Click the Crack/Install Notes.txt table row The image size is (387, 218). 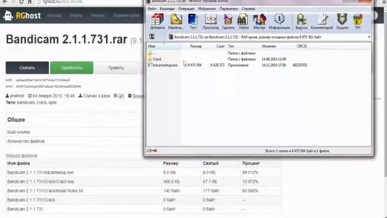(143, 191)
